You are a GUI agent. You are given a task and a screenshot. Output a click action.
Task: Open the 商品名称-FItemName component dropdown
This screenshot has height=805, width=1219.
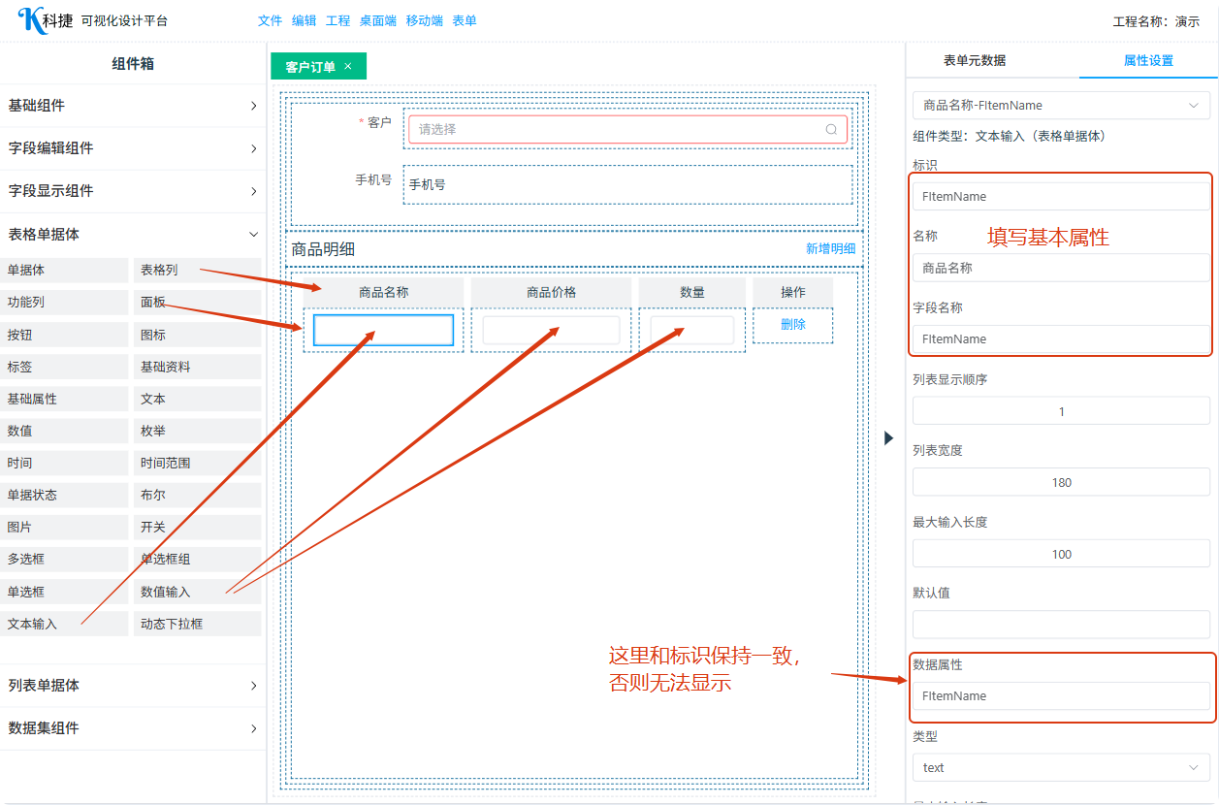[1061, 105]
